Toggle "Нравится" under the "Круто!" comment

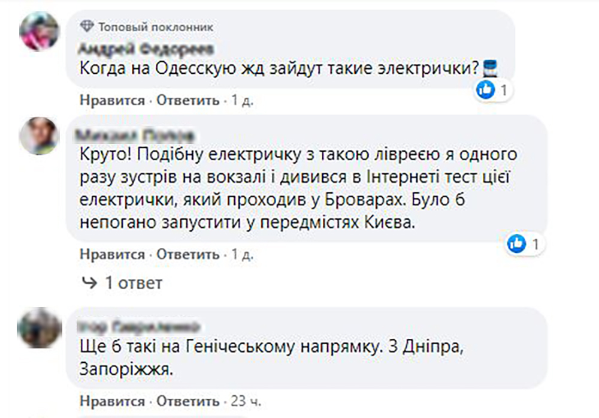tap(113, 255)
